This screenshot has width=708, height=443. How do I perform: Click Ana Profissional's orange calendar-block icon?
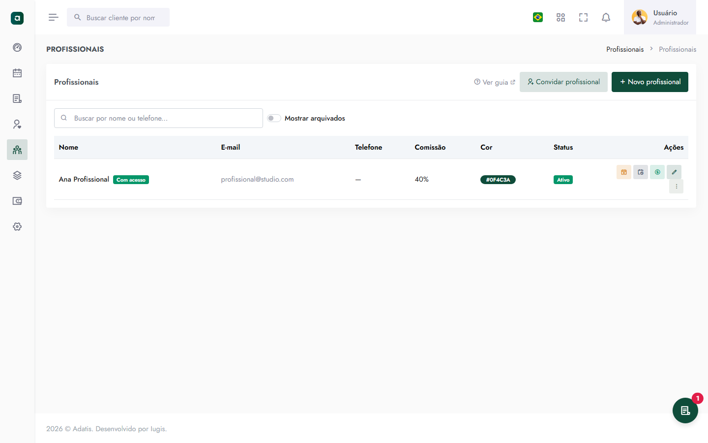pos(624,172)
